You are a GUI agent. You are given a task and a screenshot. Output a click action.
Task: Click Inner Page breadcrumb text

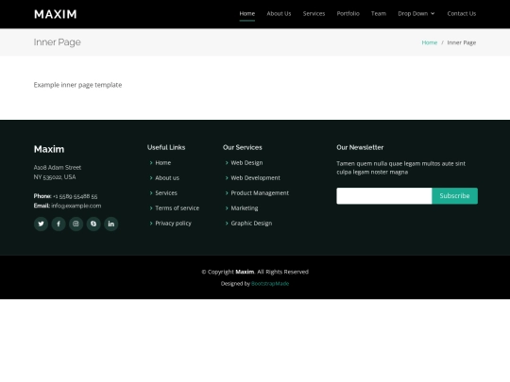(462, 42)
